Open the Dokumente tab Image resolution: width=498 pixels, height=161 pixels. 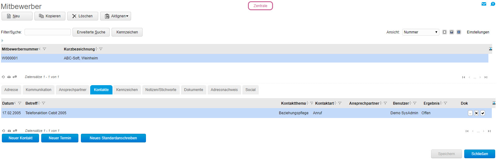pos(194,90)
